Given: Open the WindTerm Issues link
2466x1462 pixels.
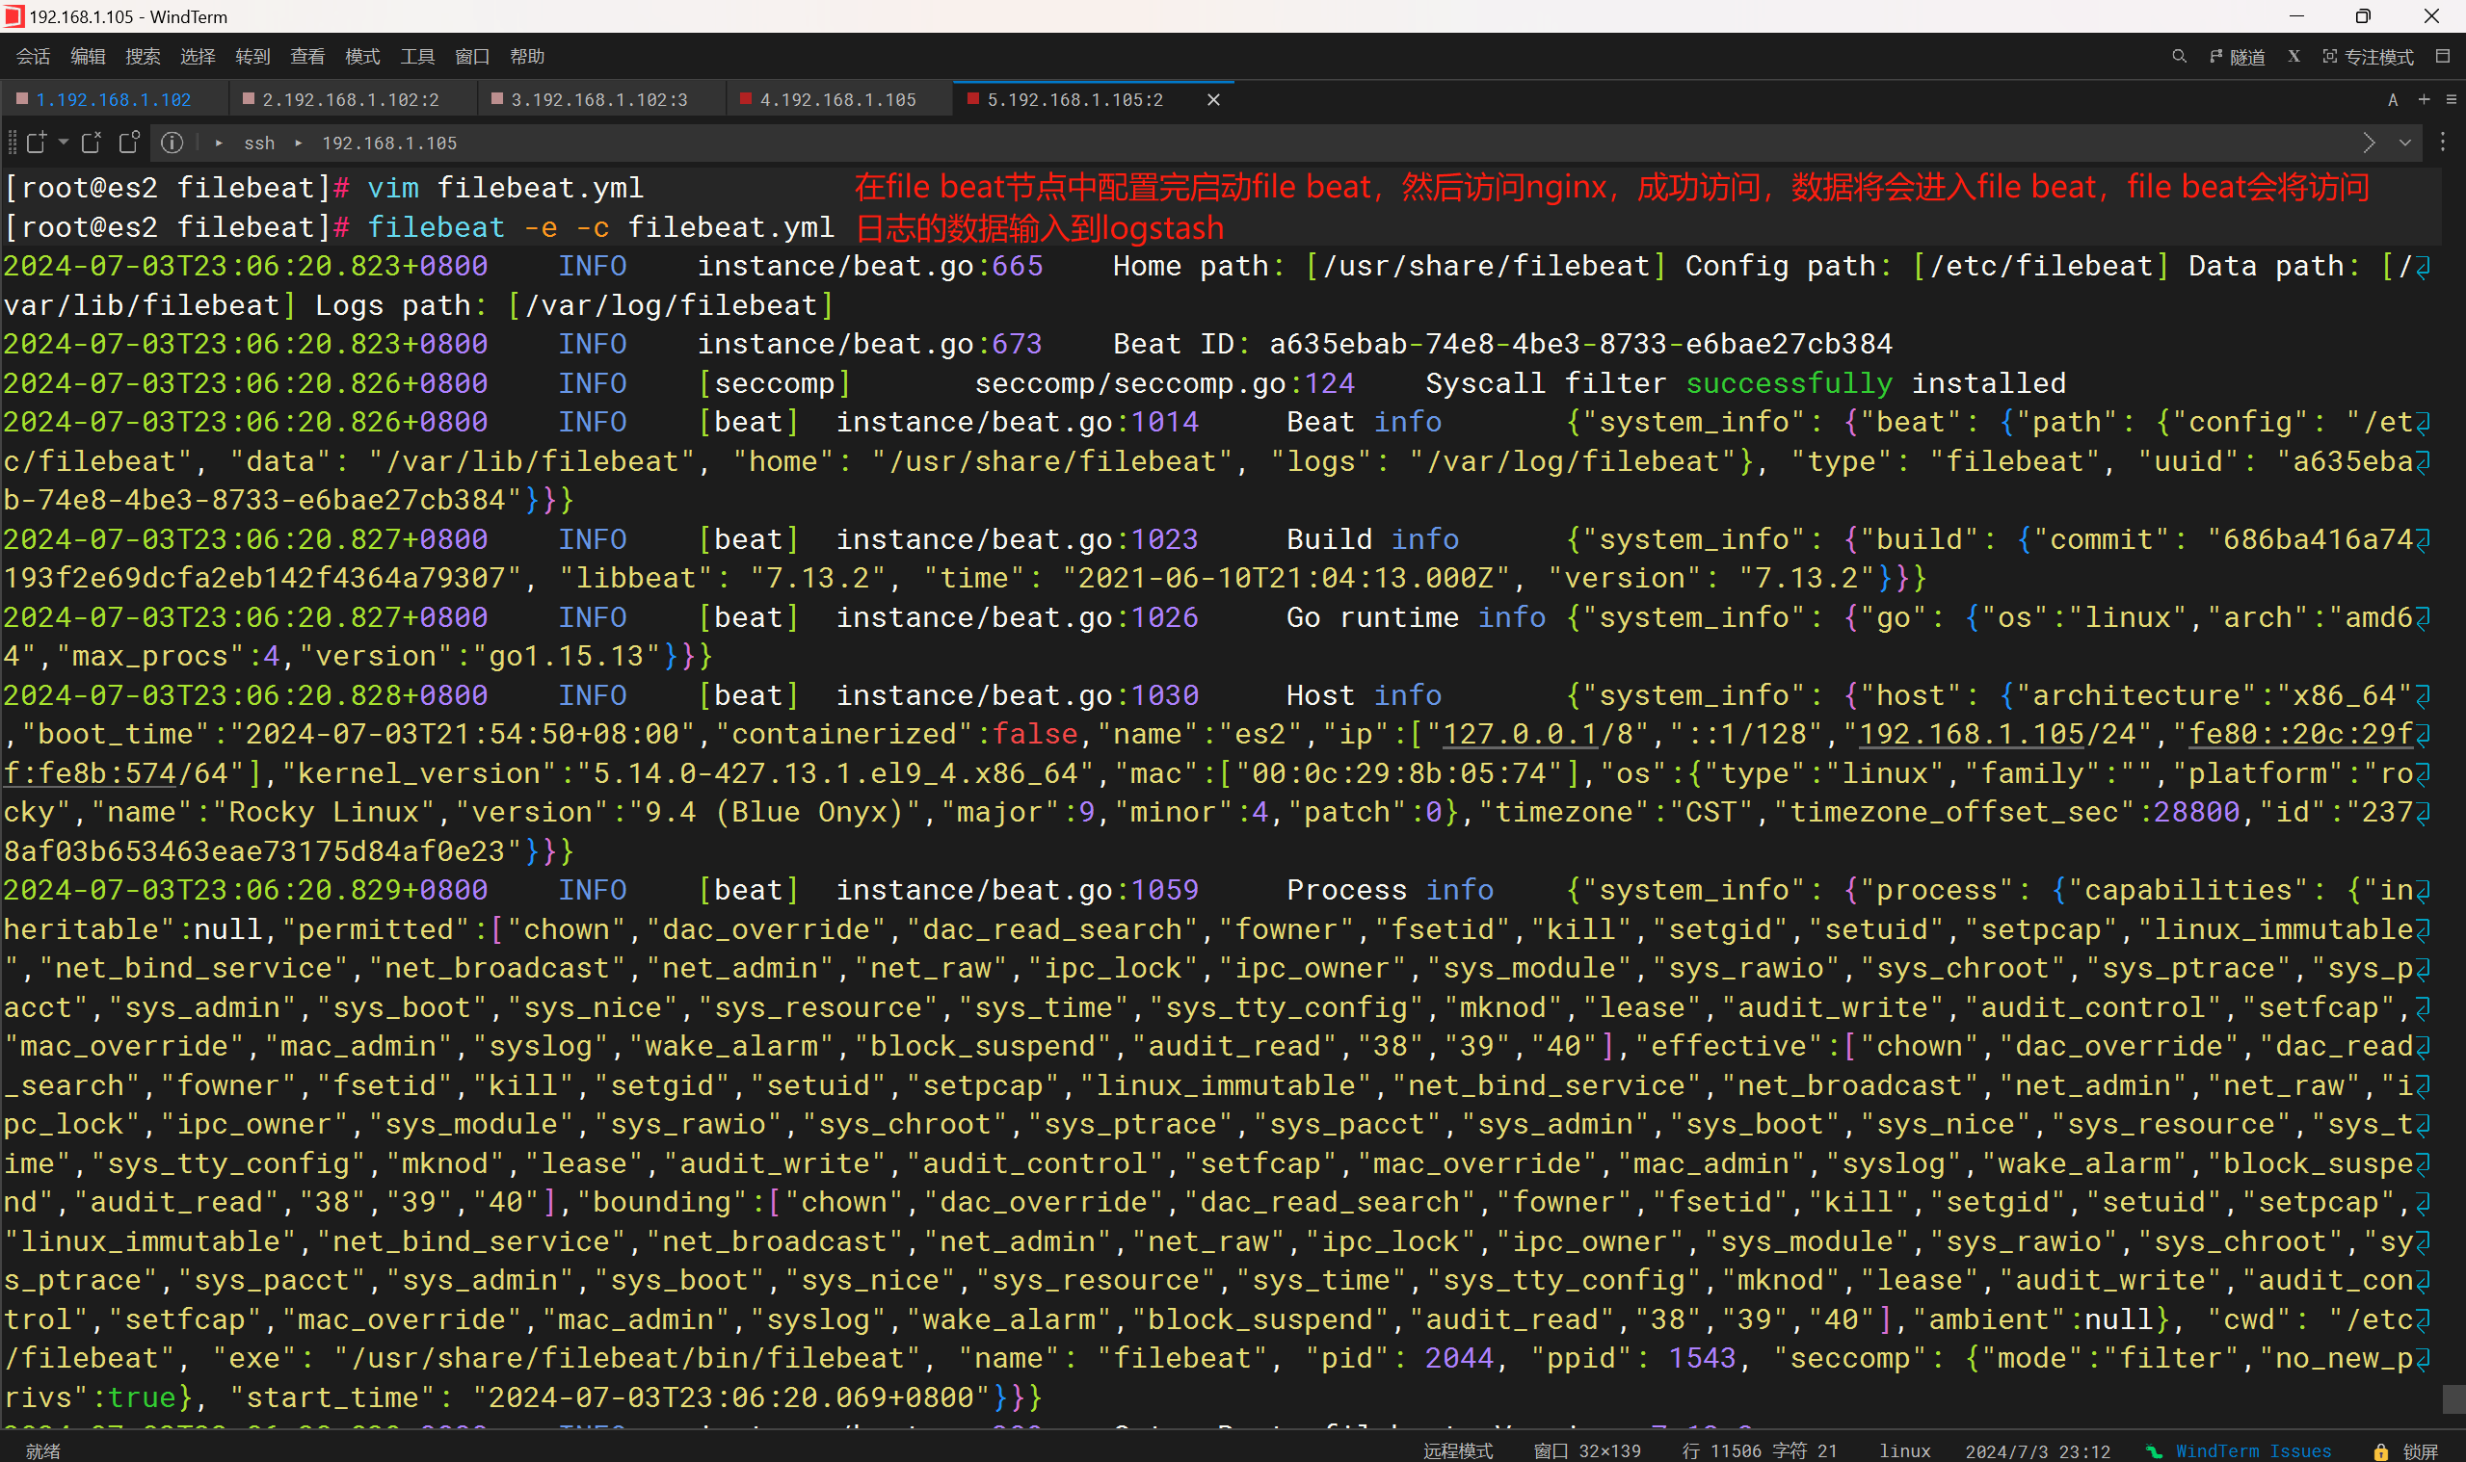Looking at the screenshot, I should pos(2253,1450).
